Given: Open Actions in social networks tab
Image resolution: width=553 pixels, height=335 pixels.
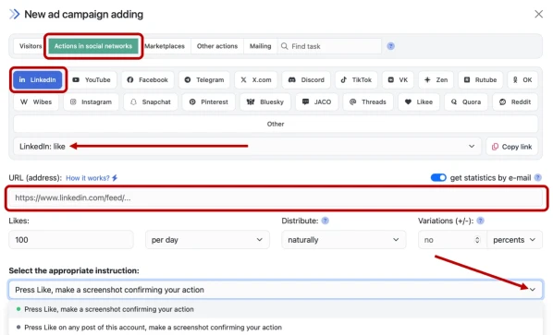Looking at the screenshot, I should [x=93, y=46].
